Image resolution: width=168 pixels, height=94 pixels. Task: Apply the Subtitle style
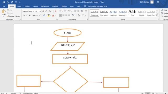(x=142, y=13)
